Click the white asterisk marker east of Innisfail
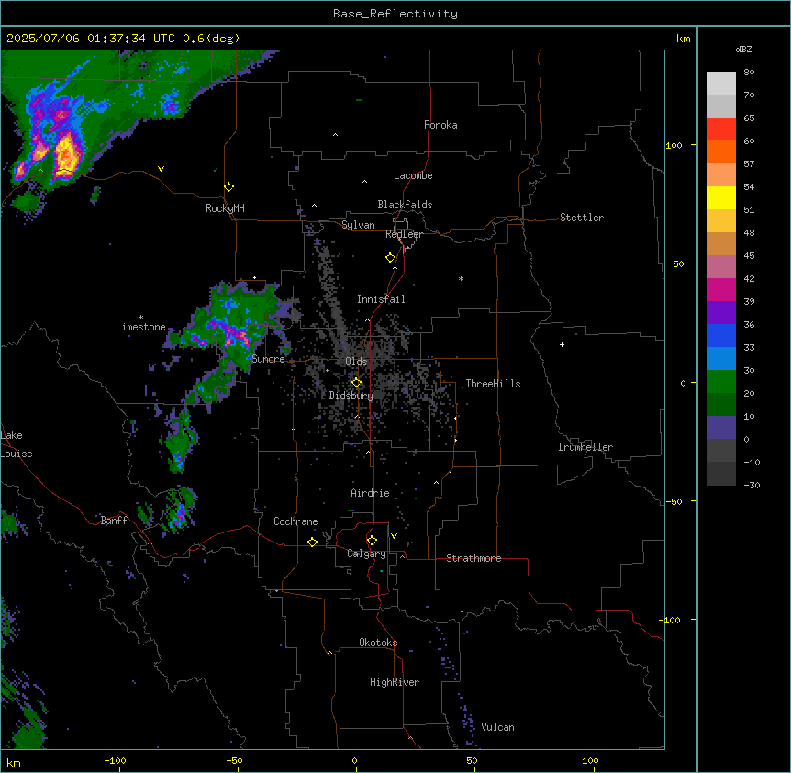 tap(461, 278)
